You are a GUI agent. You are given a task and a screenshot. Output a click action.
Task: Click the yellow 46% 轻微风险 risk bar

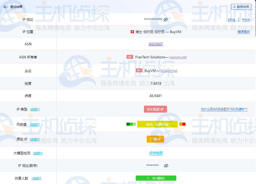157,124
